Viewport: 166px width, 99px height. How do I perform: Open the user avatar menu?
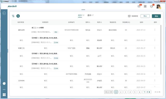pyautogui.click(x=158, y=6)
